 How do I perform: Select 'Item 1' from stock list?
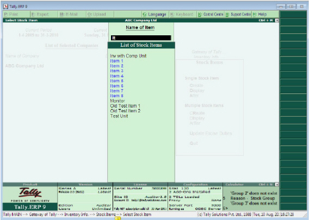pos(116,61)
